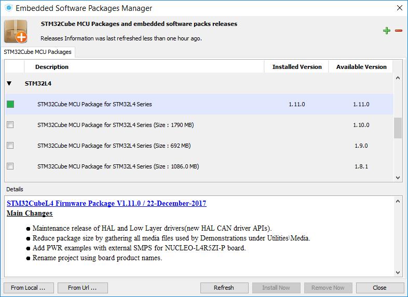This screenshot has width=408, height=297.
Task: Click the available version 1.9.0 cell
Action: pyautogui.click(x=361, y=146)
